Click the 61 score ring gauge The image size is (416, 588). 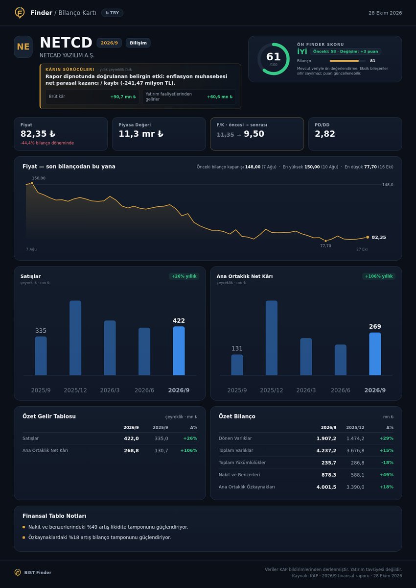pyautogui.click(x=274, y=59)
